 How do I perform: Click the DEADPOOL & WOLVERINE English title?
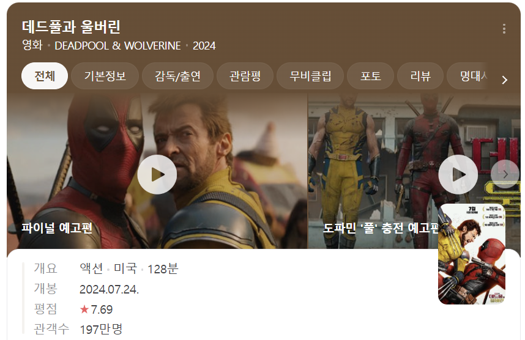click(117, 45)
